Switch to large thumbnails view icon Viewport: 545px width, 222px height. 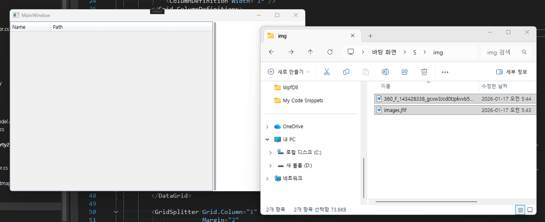530,210
